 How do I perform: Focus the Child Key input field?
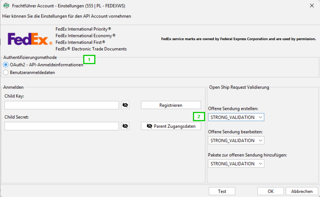pyautogui.click(x=62, y=105)
